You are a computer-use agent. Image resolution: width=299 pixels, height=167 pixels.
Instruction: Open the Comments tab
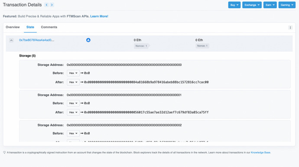[x=49, y=27]
